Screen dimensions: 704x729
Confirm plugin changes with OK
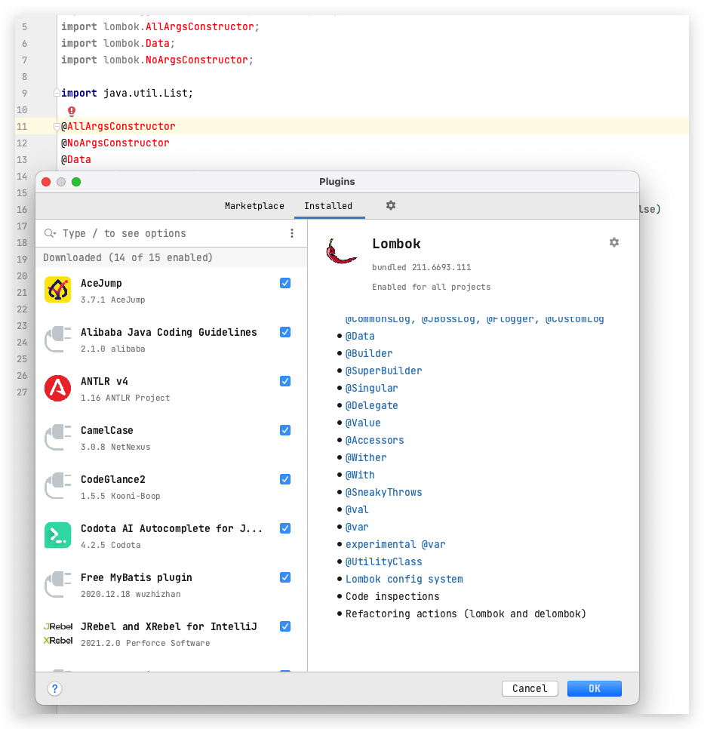594,688
